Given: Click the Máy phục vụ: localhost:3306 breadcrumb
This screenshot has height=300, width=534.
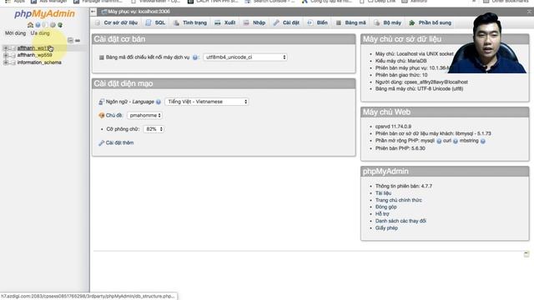Looking at the screenshot, I should tap(139, 12).
